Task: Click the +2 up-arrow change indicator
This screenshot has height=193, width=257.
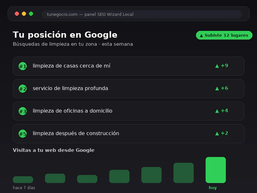Action: 222,133
